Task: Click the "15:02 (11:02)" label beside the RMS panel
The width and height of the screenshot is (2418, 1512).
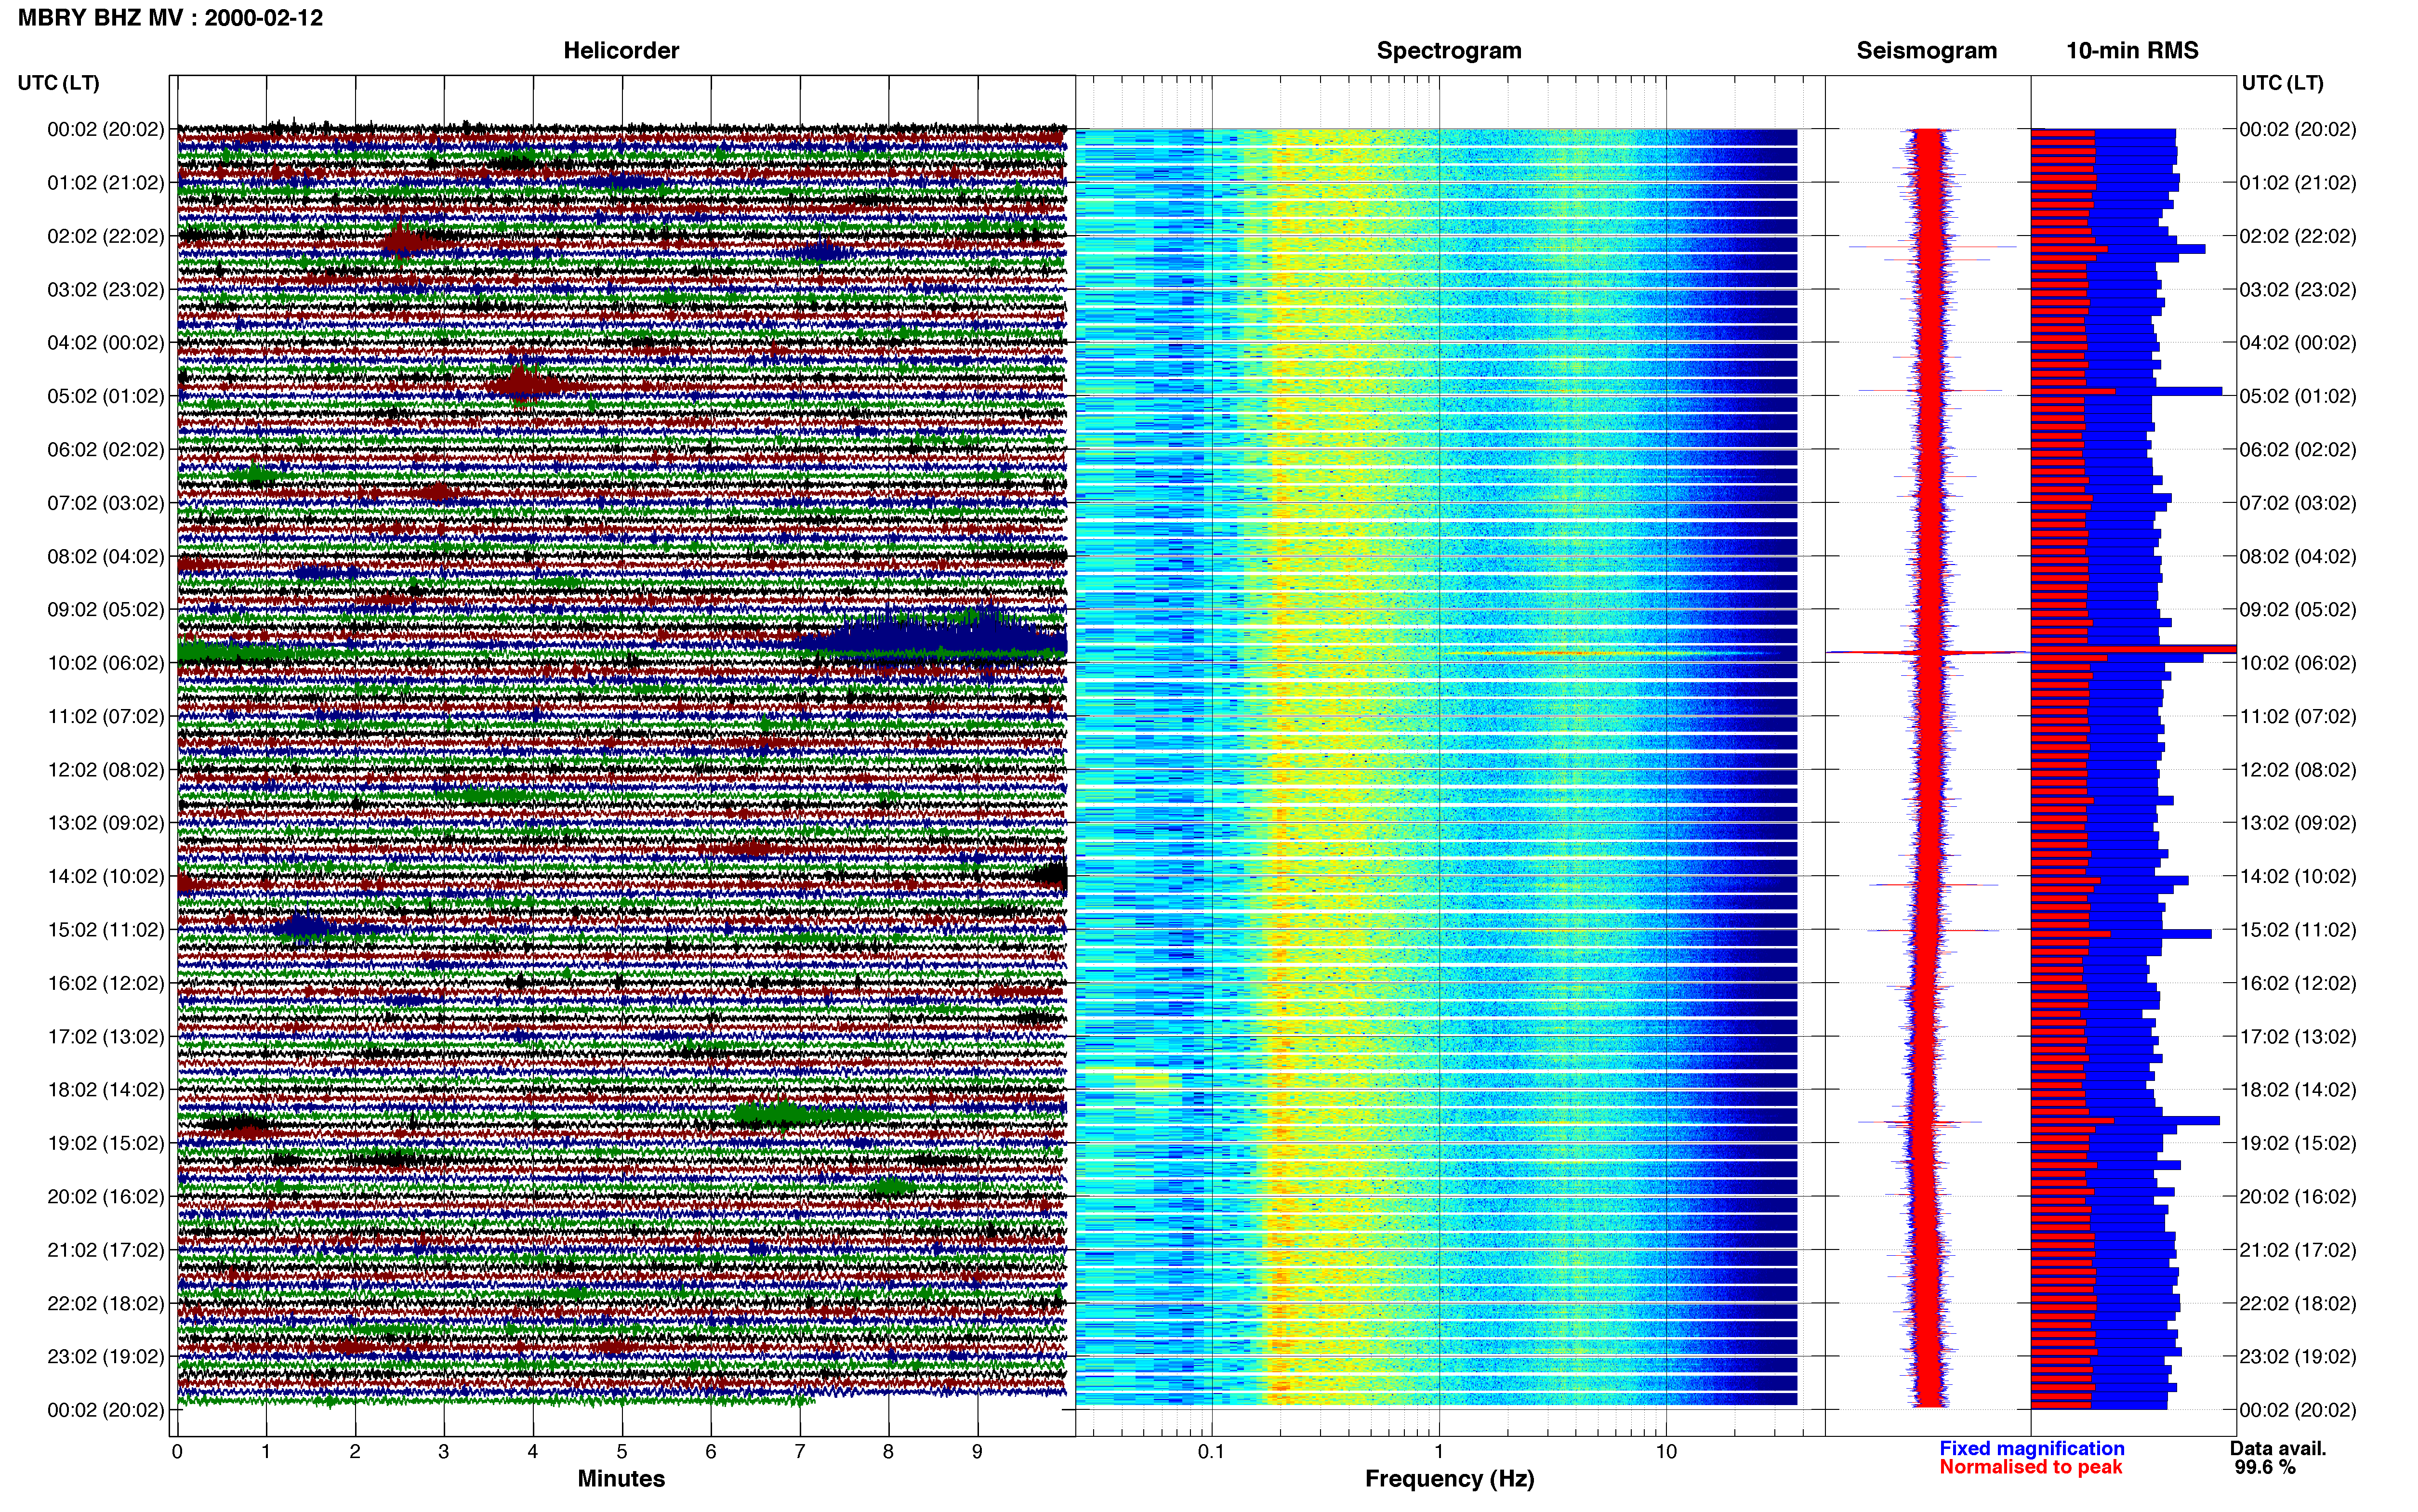Action: 2298,930
